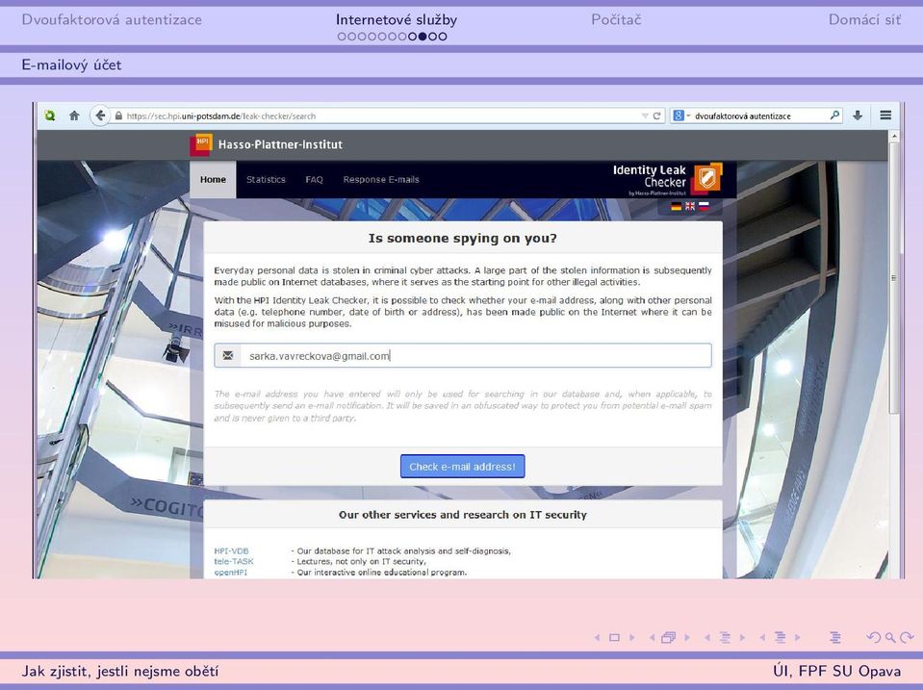Jump to section Dvoufaktorová autentizace
The image size is (923, 690).
[112, 19]
